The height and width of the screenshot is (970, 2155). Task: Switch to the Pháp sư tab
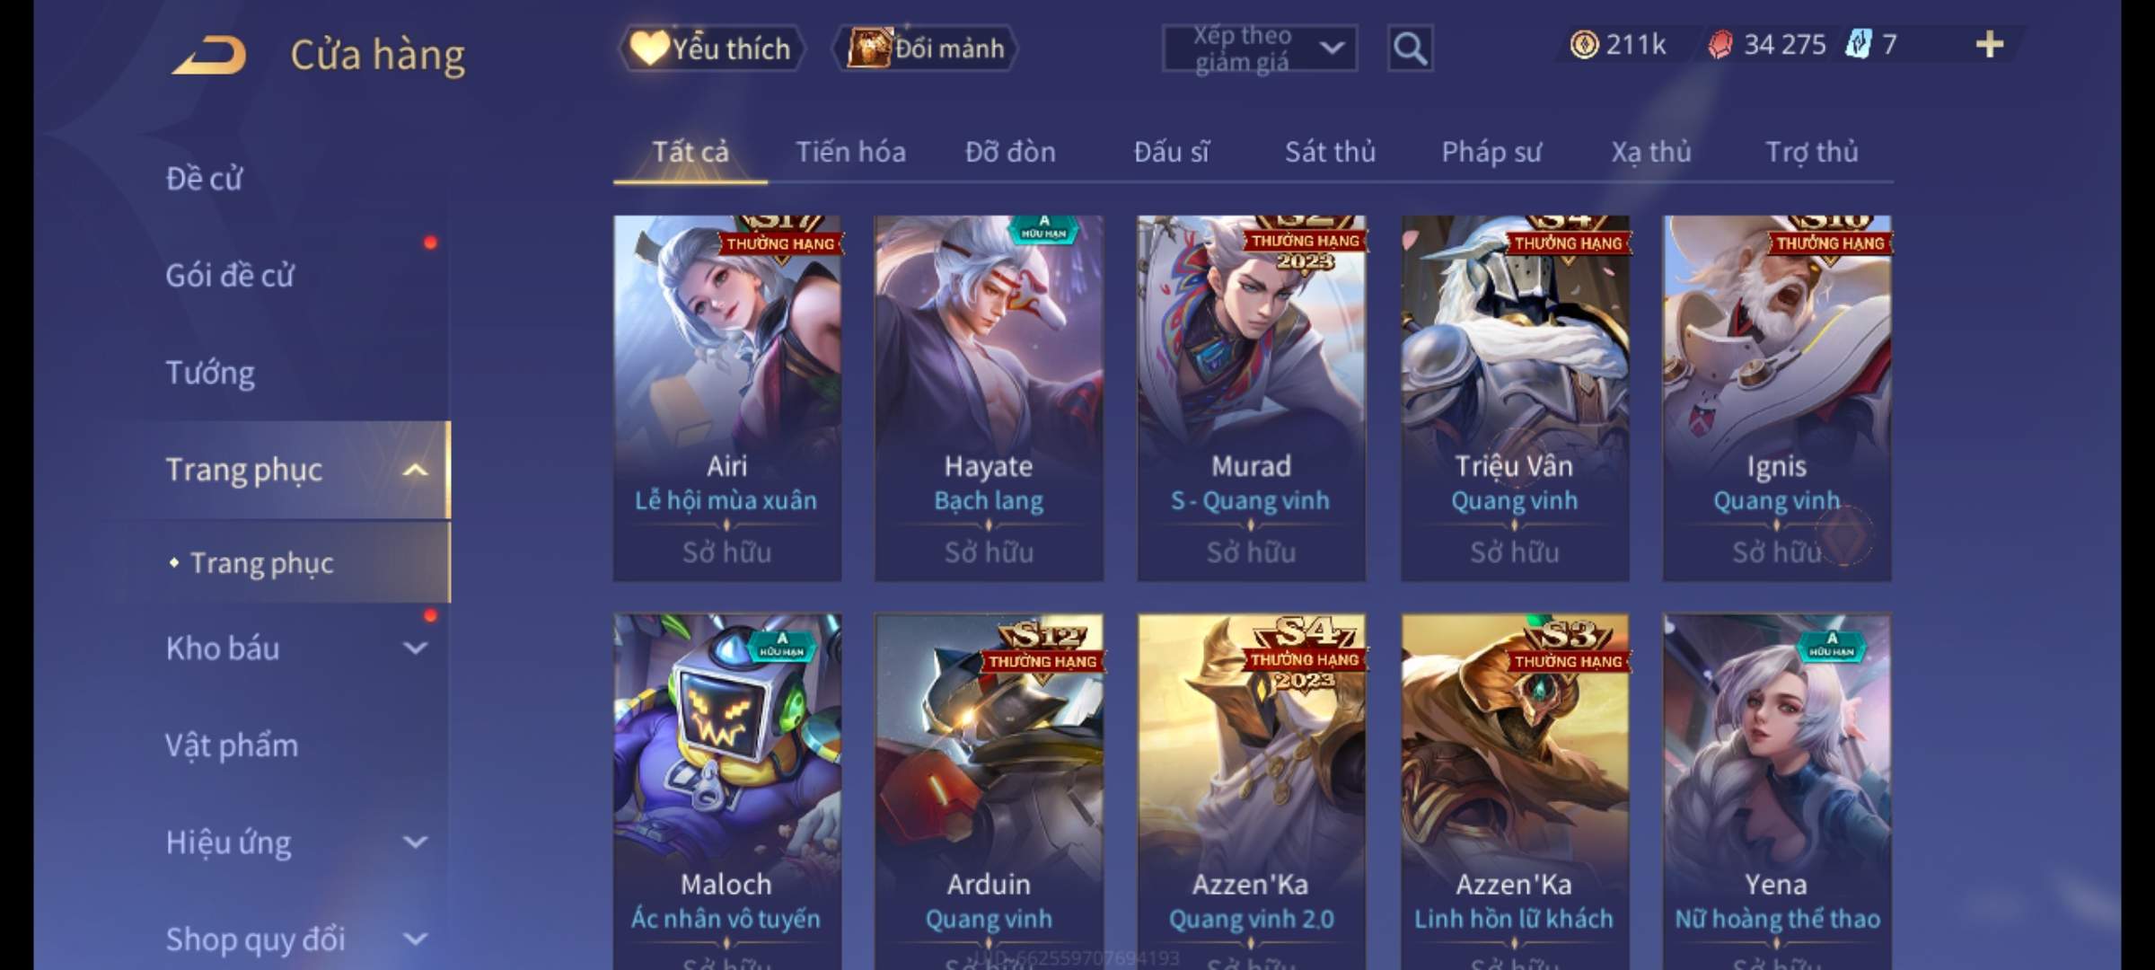pos(1491,152)
